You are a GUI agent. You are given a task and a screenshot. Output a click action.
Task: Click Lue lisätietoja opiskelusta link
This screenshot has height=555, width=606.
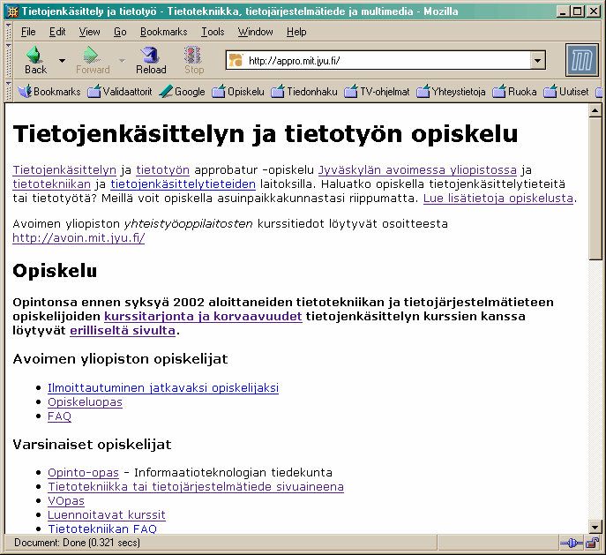coord(498,199)
